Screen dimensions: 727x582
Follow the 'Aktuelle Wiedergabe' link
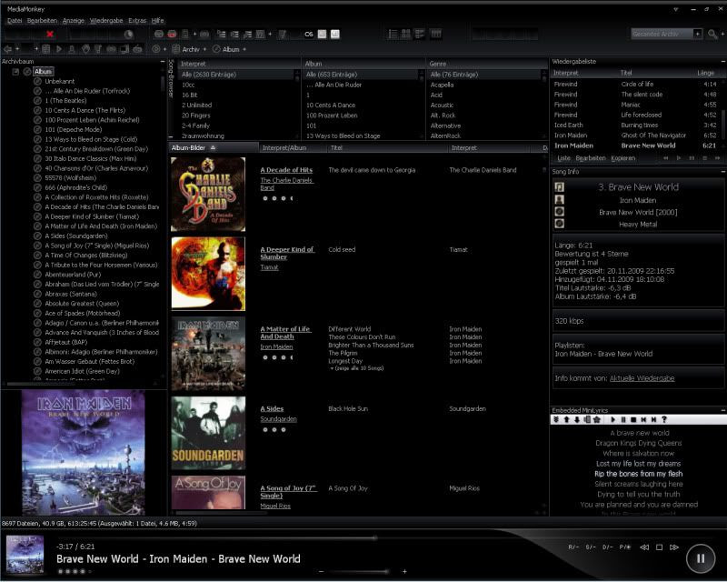click(x=642, y=378)
